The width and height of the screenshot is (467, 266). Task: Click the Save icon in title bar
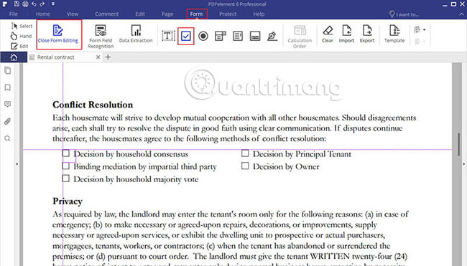pos(17,4)
